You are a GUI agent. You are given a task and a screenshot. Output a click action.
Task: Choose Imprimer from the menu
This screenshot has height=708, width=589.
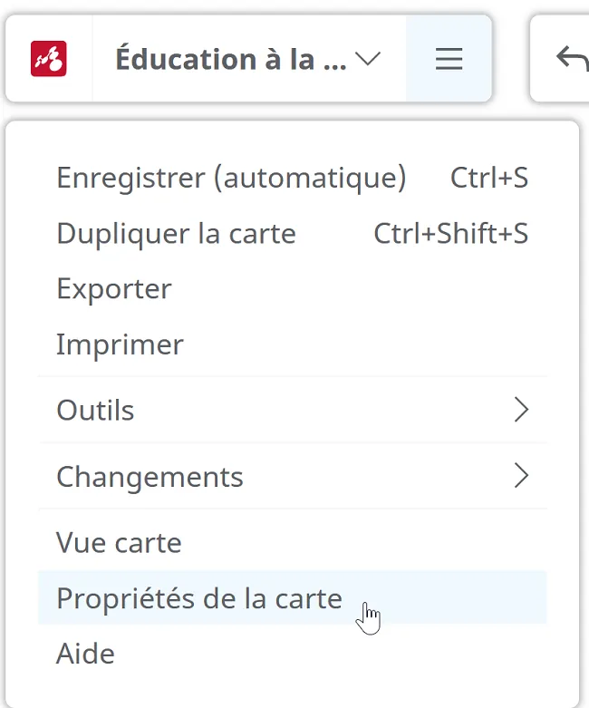pyautogui.click(x=293, y=344)
